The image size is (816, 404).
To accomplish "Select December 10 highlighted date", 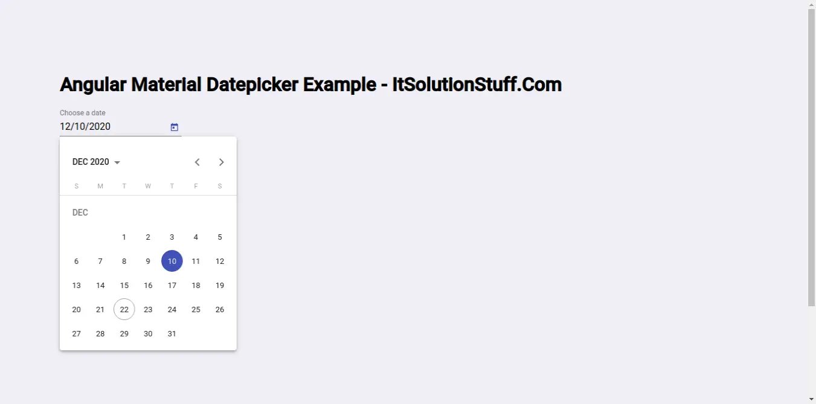I will pos(172,261).
